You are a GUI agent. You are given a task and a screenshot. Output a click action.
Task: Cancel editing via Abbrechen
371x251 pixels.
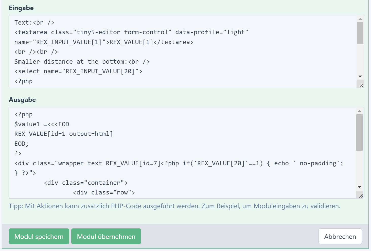tap(340, 236)
